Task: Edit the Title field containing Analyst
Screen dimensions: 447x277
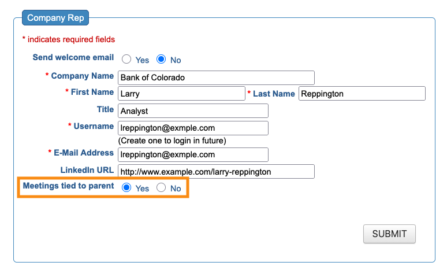Action: (x=193, y=111)
